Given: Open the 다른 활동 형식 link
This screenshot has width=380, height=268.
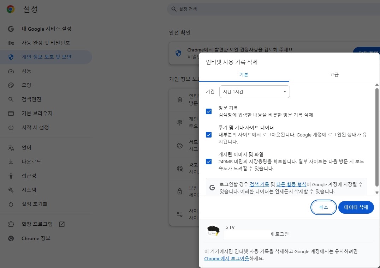Looking at the screenshot, I should pyautogui.click(x=291, y=184).
